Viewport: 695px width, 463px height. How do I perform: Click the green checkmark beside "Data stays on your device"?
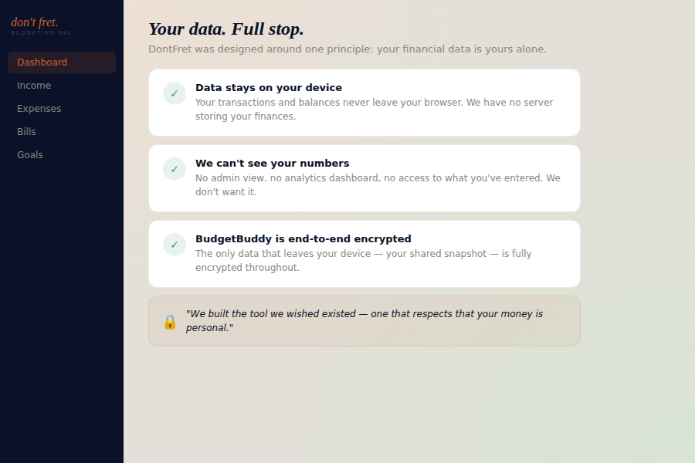click(x=175, y=93)
